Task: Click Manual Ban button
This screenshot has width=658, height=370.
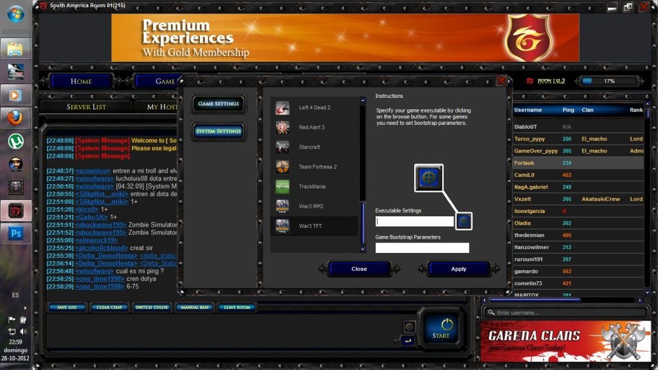Action: (195, 308)
